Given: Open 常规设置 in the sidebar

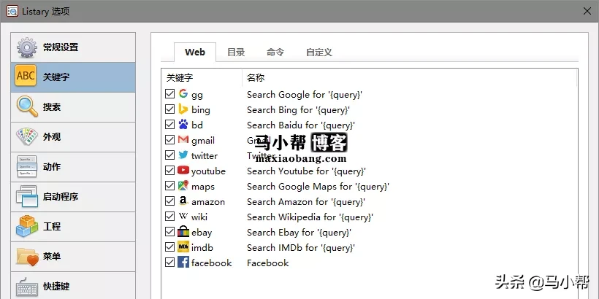Looking at the screenshot, I should (x=73, y=47).
